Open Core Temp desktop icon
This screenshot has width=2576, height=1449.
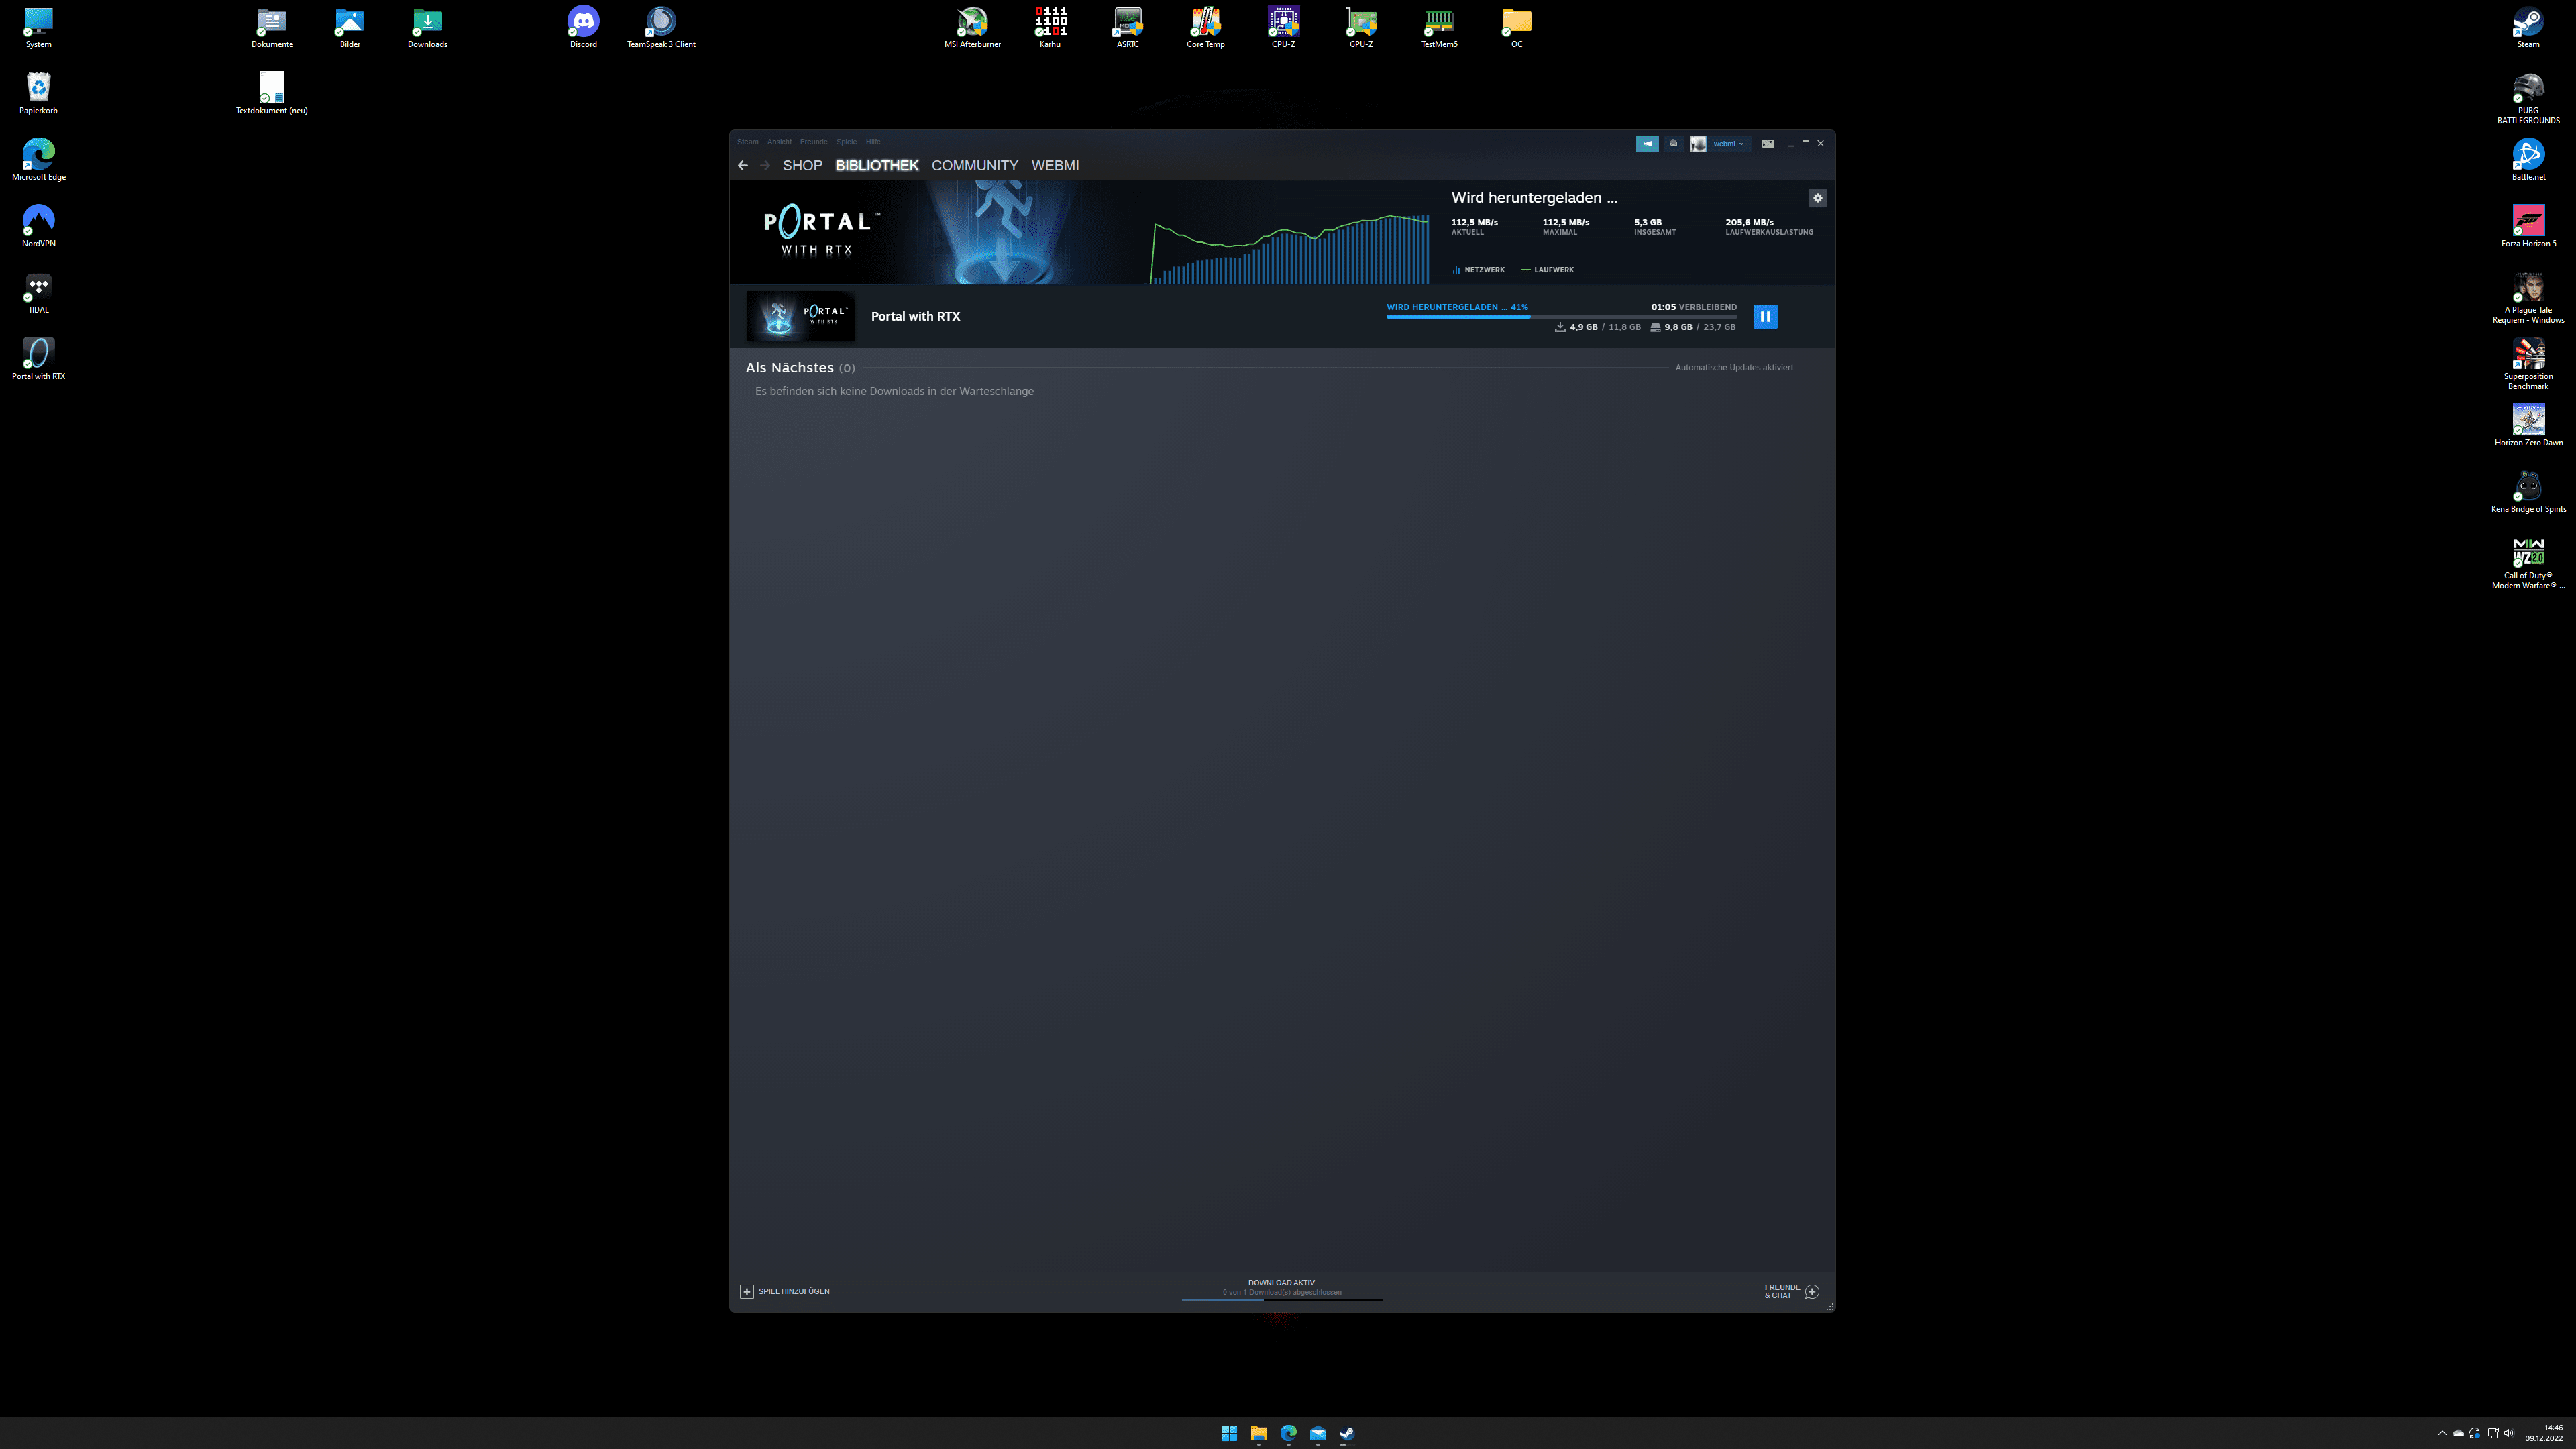(x=1205, y=27)
